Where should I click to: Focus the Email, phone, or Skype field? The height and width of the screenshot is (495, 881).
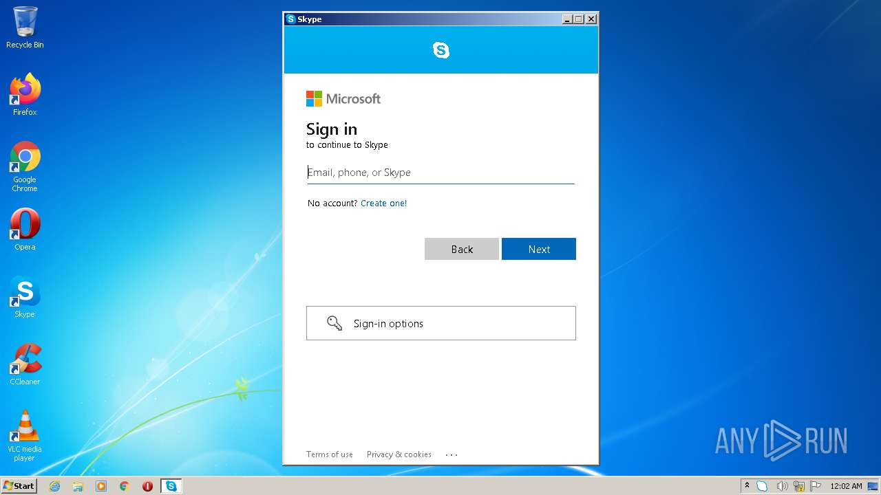(440, 173)
